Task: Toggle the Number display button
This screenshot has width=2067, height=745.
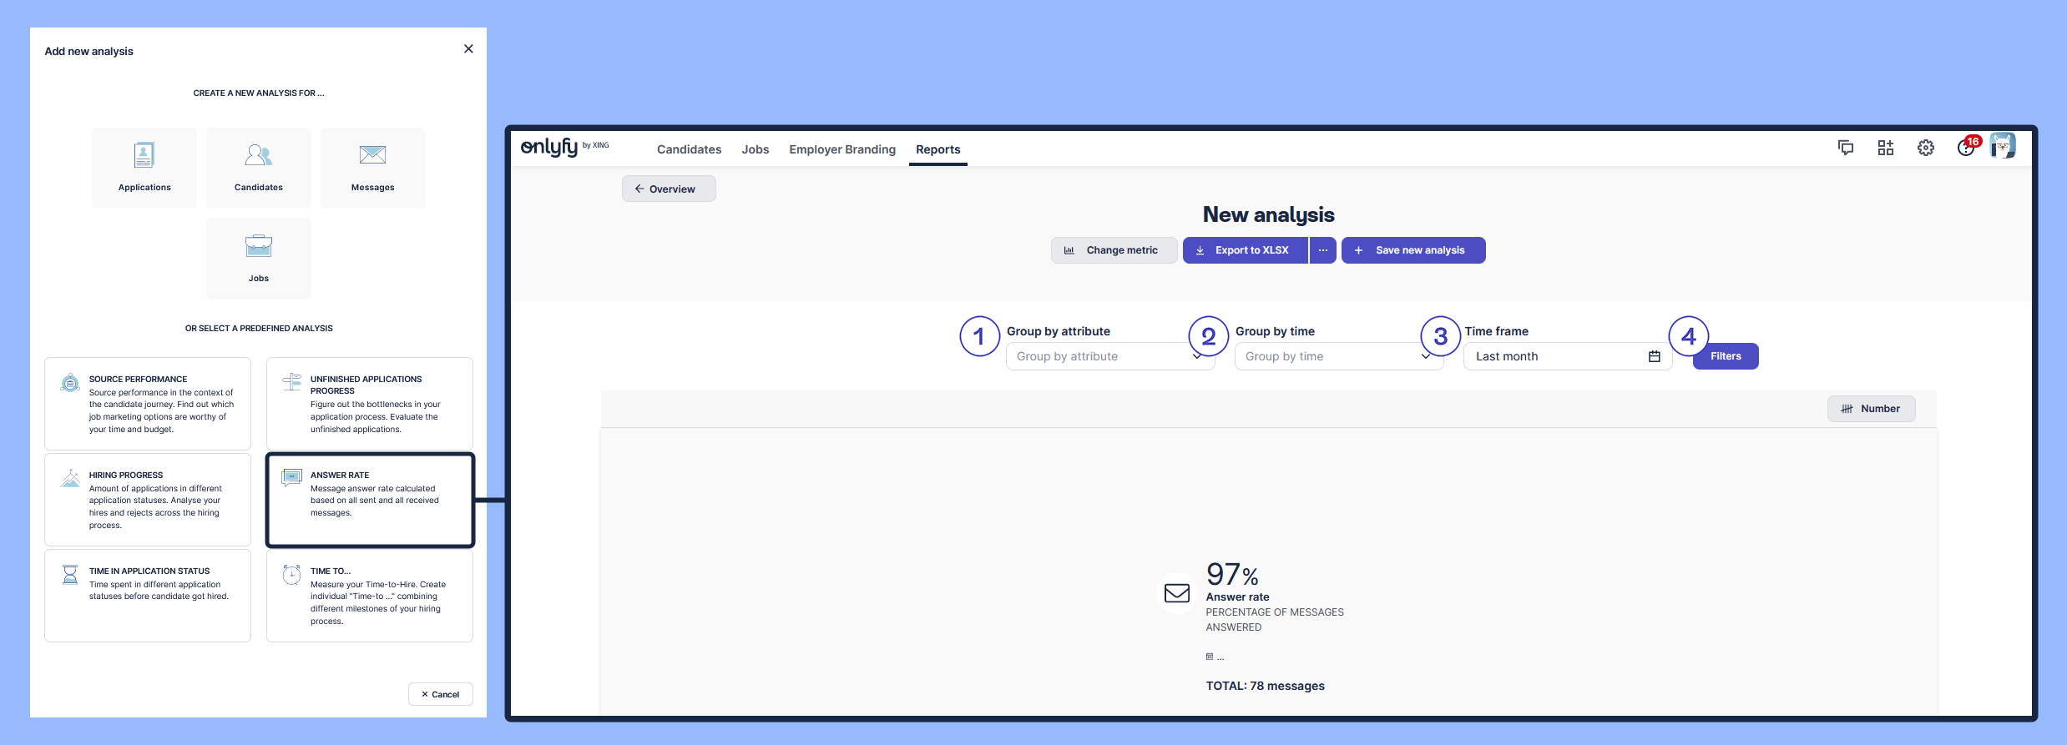Action: pos(1871,409)
